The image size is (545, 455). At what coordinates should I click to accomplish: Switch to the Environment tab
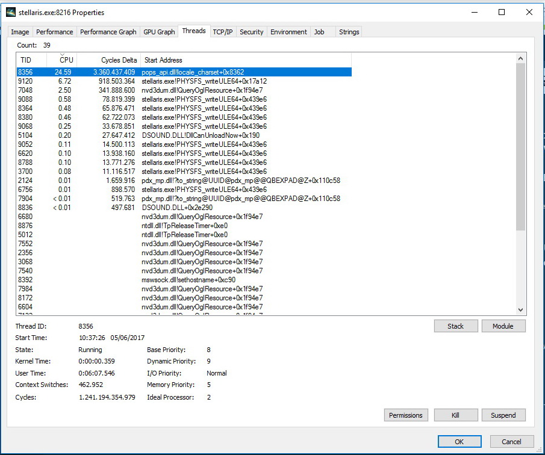click(288, 32)
